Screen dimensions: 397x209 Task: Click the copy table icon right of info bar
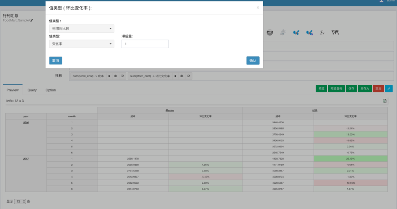click(384, 101)
